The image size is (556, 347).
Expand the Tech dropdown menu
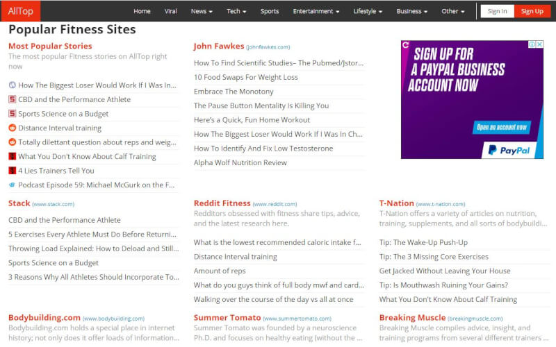click(x=236, y=11)
